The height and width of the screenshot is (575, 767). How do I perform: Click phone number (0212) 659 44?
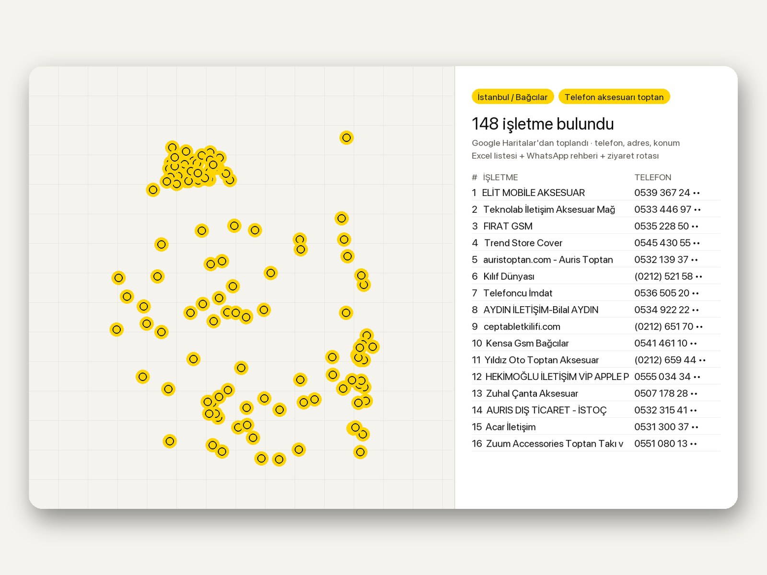point(670,360)
